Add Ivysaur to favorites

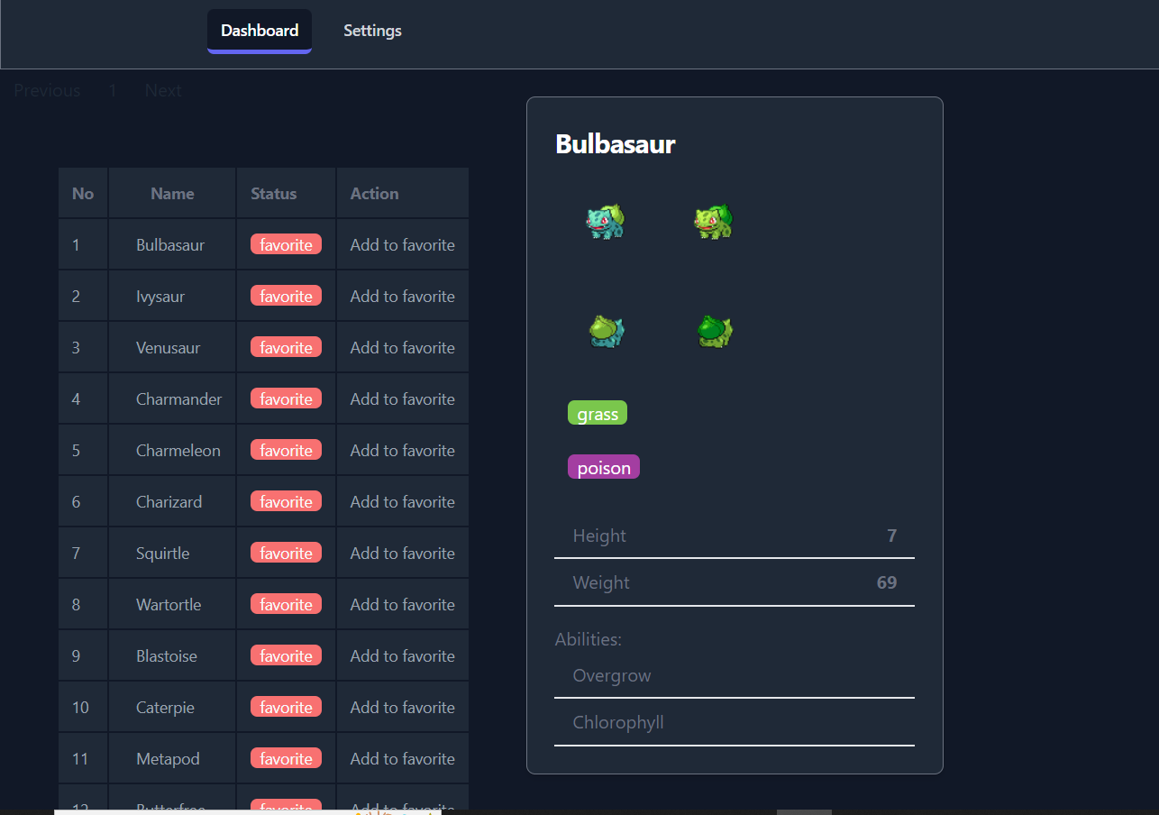click(x=402, y=296)
